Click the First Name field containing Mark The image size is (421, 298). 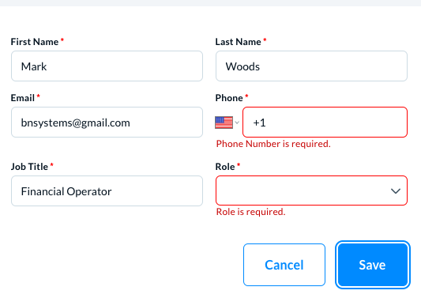[107, 66]
